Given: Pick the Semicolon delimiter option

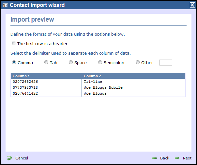Looking at the screenshot, I should pyautogui.click(x=100, y=62).
